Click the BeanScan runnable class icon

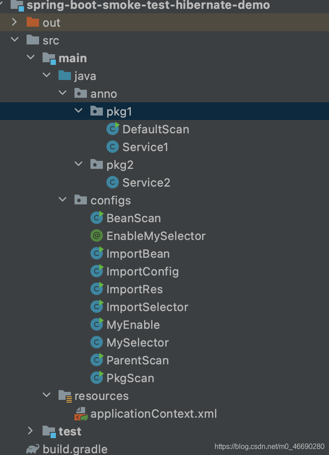[x=97, y=218]
